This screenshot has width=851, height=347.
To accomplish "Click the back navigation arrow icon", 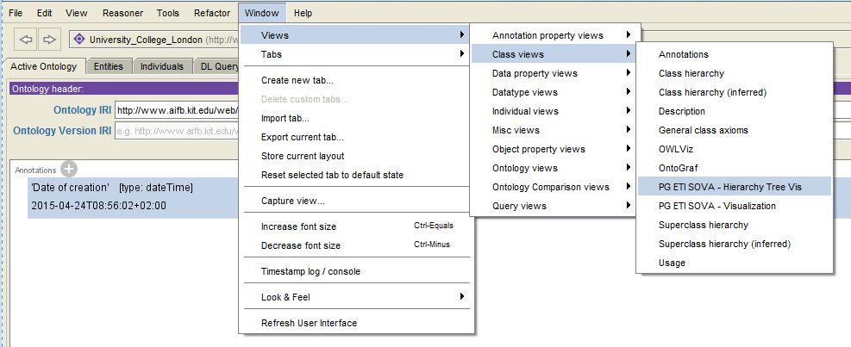I will click(x=27, y=40).
